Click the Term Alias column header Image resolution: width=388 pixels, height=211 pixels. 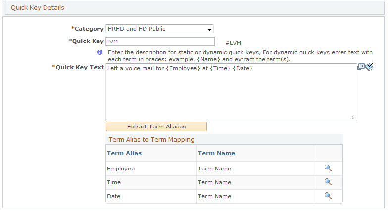124,153
